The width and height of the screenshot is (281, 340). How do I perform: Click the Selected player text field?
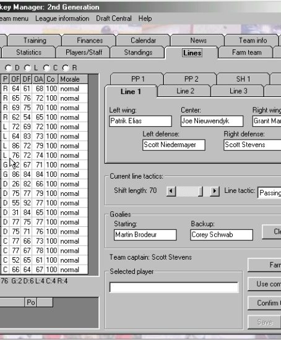[x=174, y=287]
